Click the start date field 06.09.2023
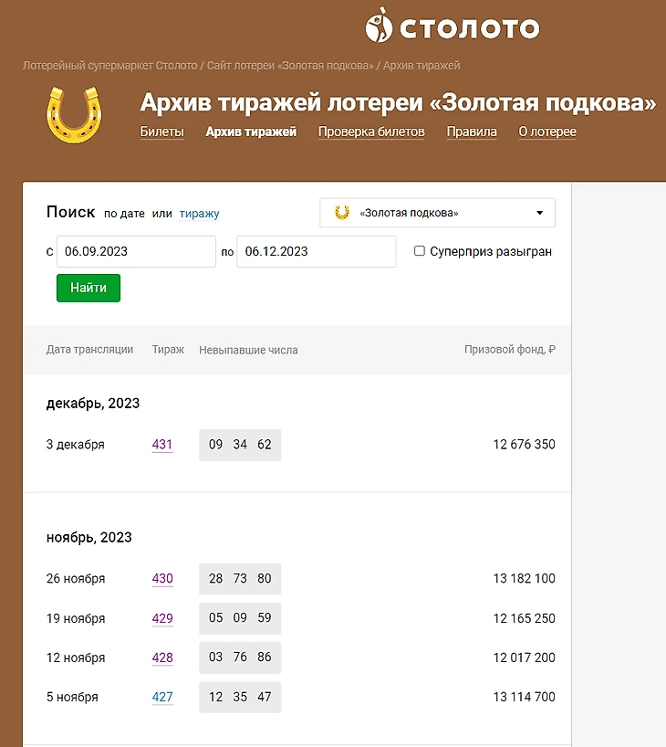Viewport: 666px width, 747px height. pyautogui.click(x=136, y=252)
